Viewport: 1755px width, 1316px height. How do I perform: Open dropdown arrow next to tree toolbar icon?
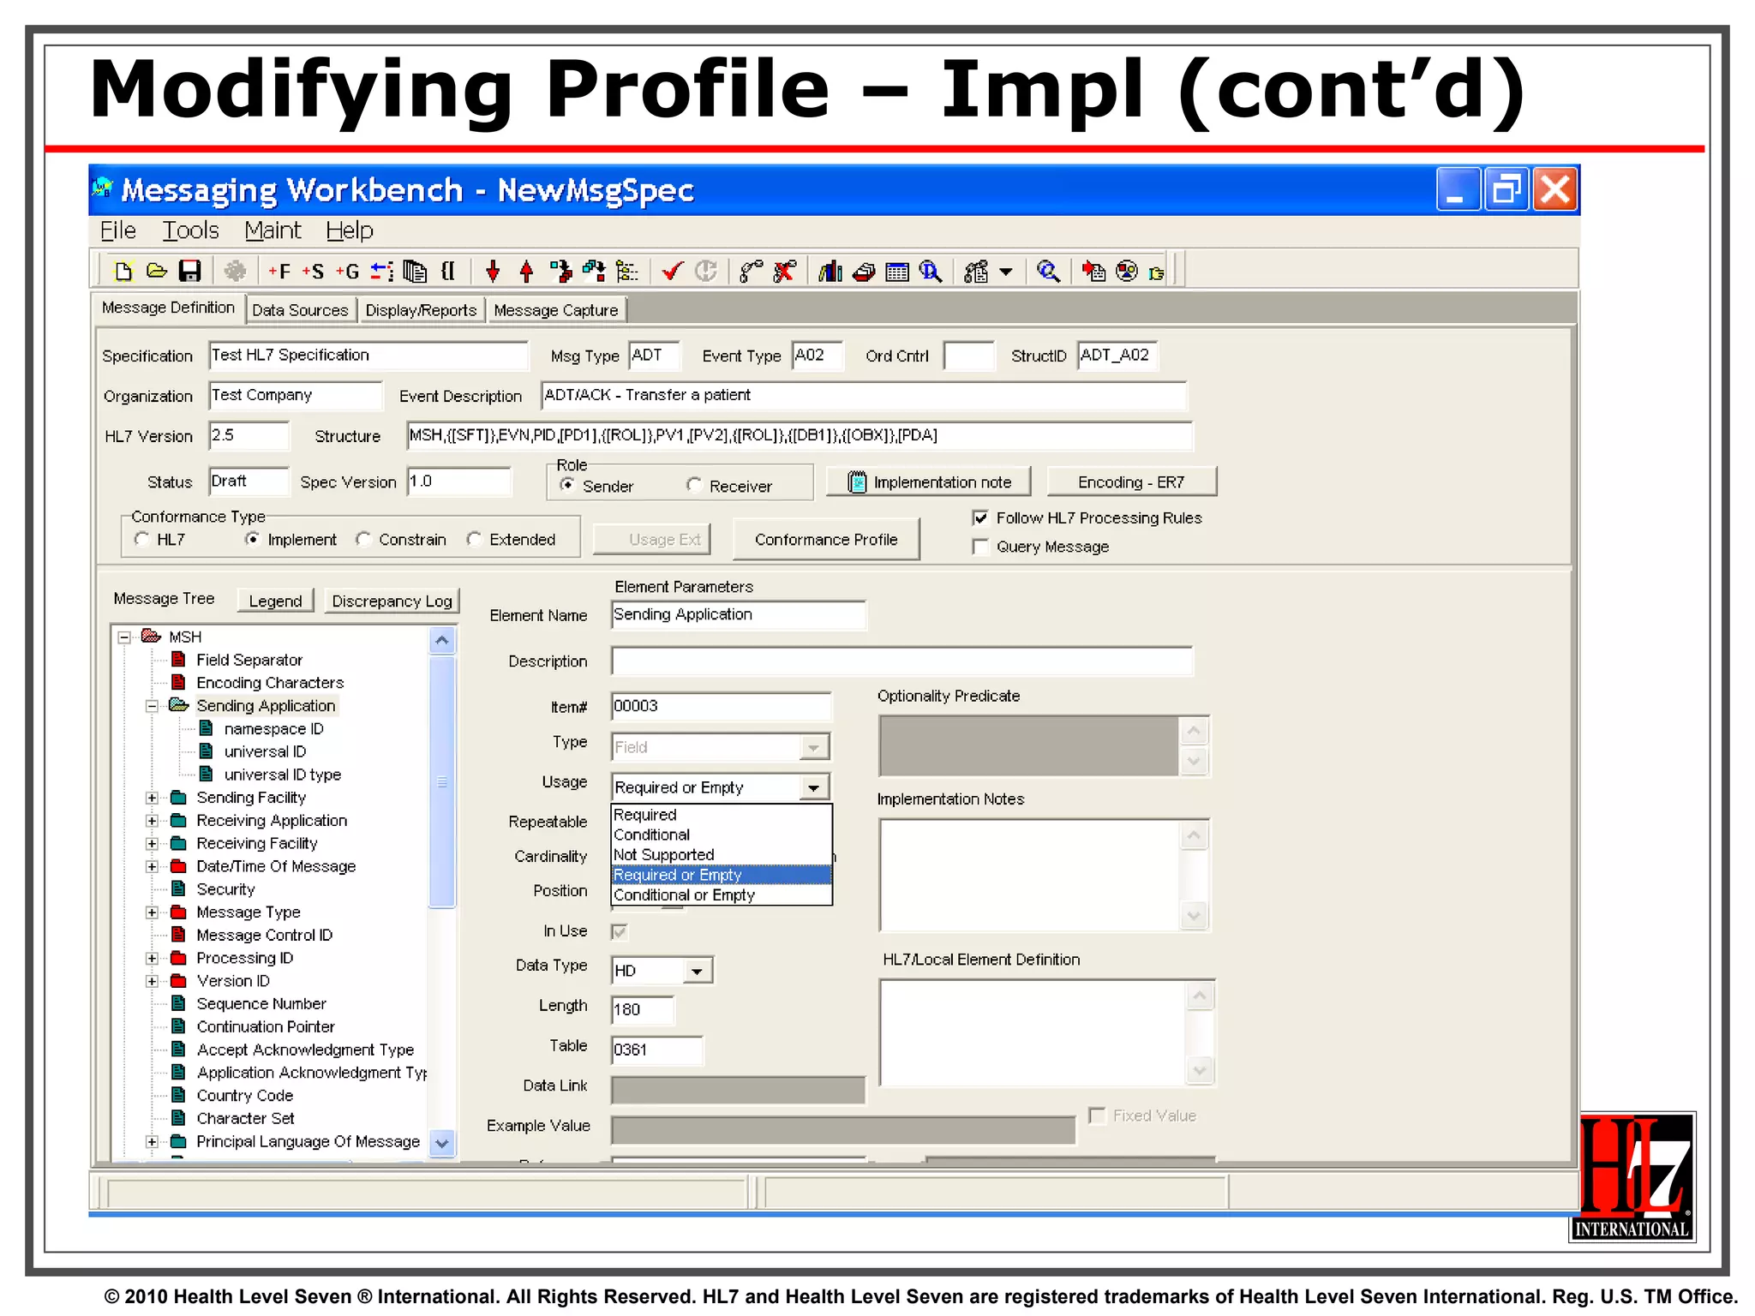coord(1006,272)
